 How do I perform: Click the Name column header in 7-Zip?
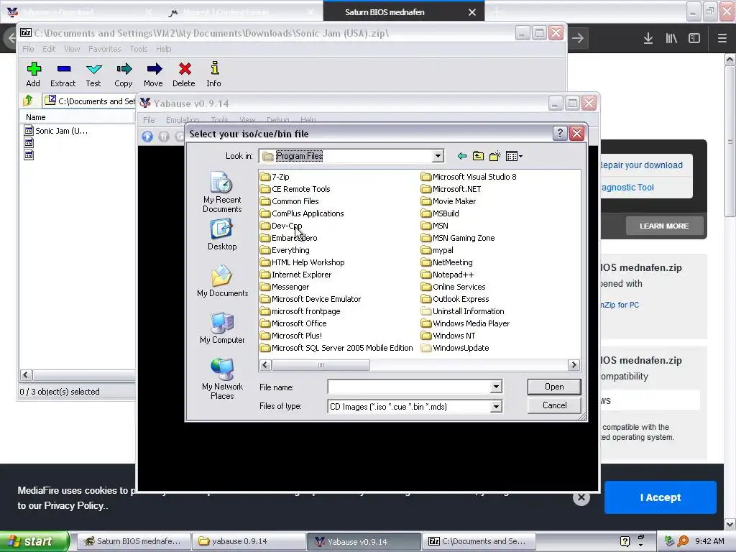click(x=76, y=117)
